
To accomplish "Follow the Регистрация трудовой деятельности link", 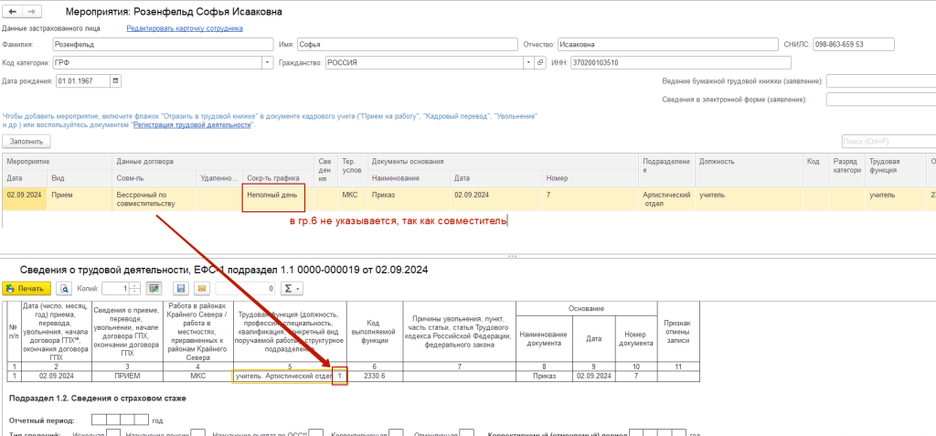I will 192,124.
